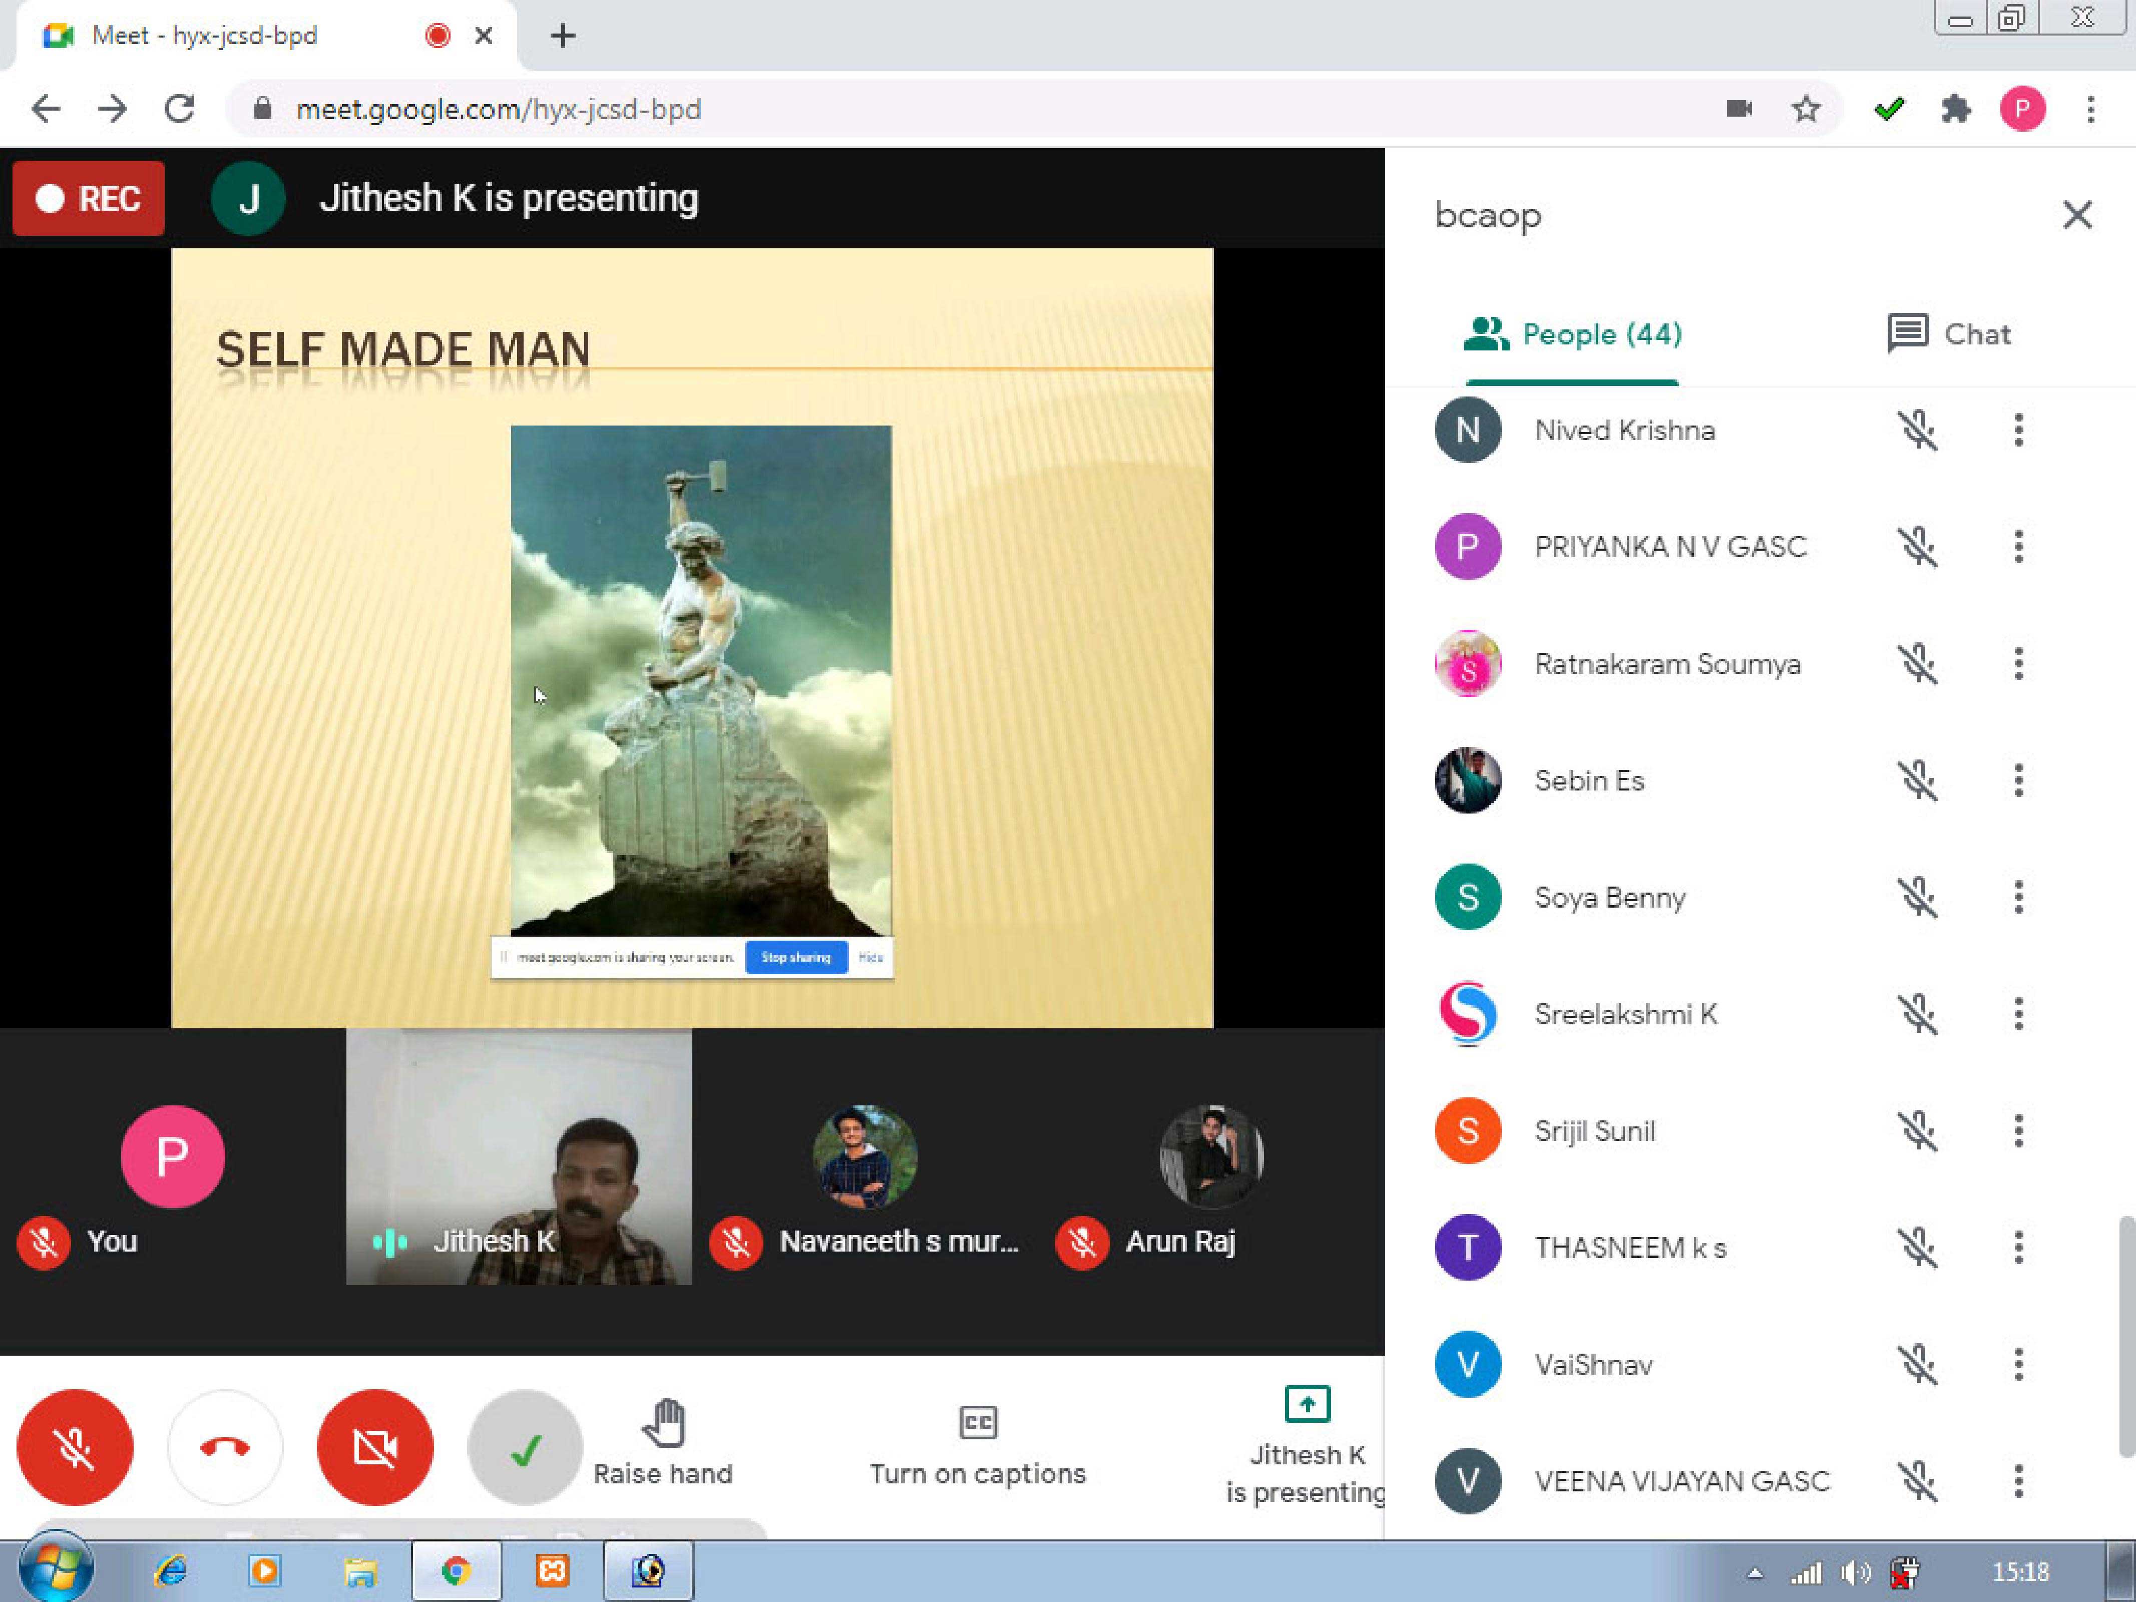Mute microphone of THASNEEM k s
2136x1602 pixels.
coord(1918,1249)
